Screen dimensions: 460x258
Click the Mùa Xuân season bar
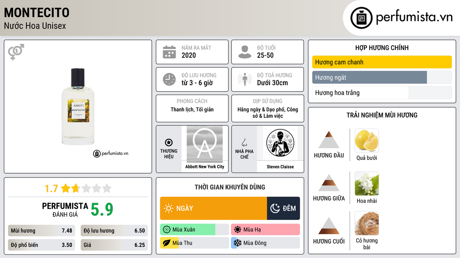(194, 230)
